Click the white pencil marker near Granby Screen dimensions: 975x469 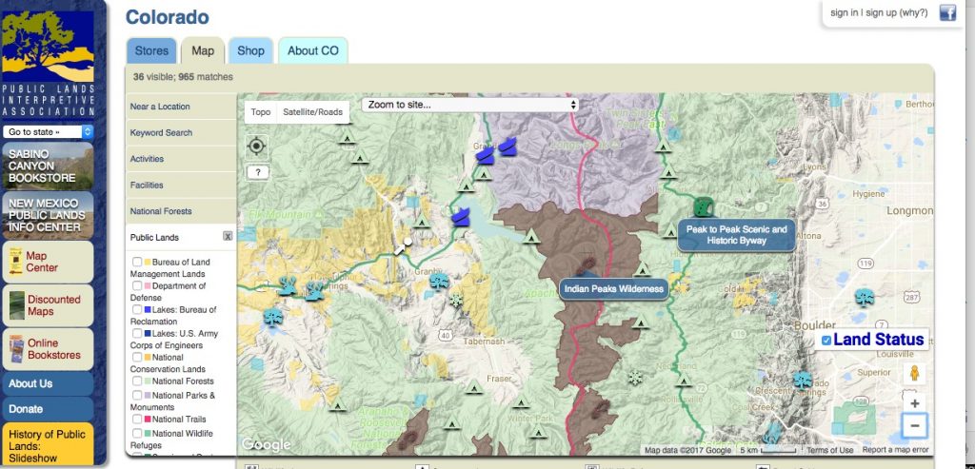403,246
